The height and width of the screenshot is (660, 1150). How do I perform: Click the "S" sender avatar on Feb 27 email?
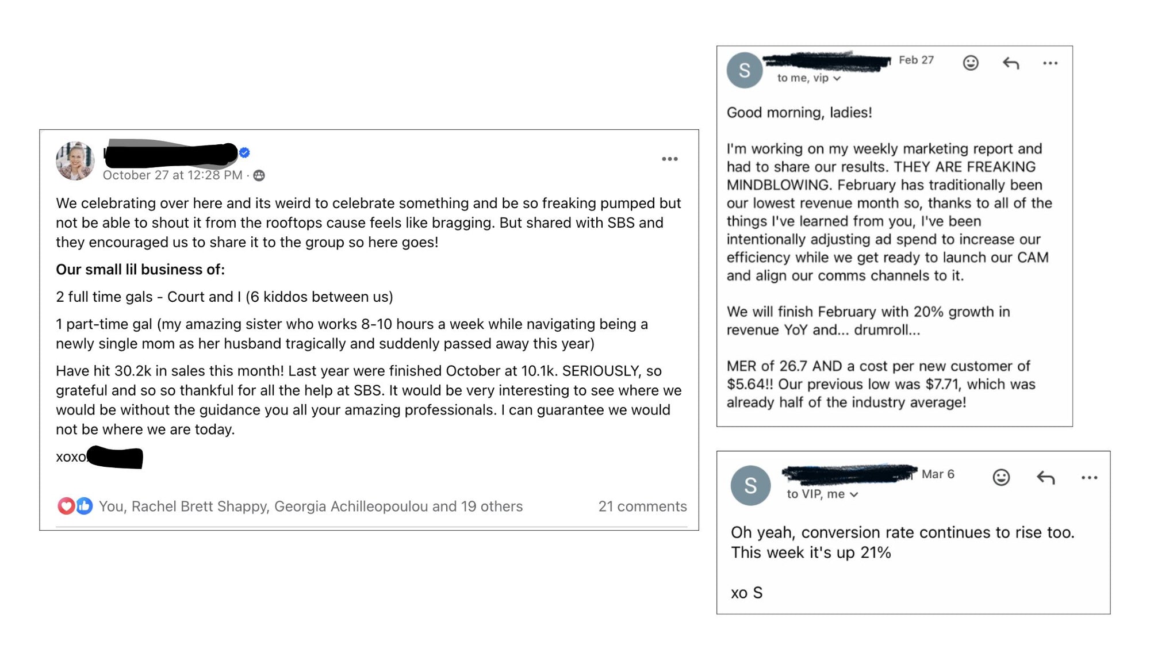click(x=745, y=70)
